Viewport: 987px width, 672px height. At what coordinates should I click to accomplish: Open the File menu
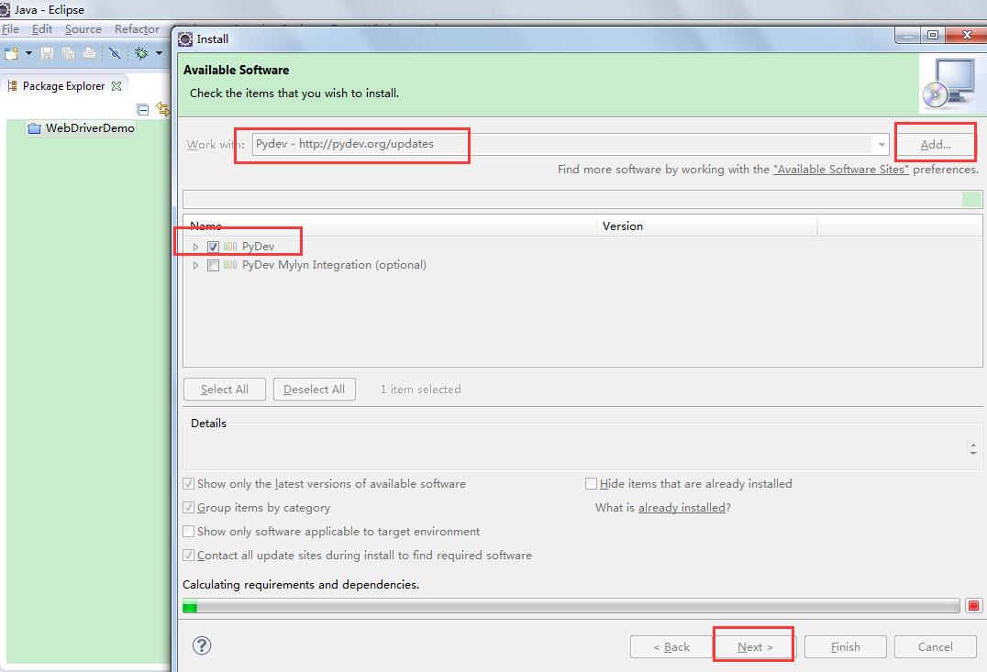pos(10,29)
